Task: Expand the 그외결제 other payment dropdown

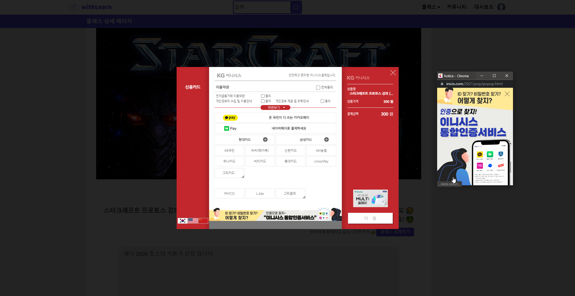Action: 290,193
